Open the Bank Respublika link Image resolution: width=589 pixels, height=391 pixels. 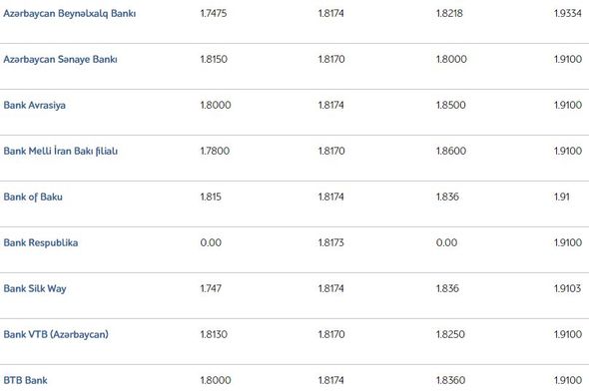pos(41,242)
